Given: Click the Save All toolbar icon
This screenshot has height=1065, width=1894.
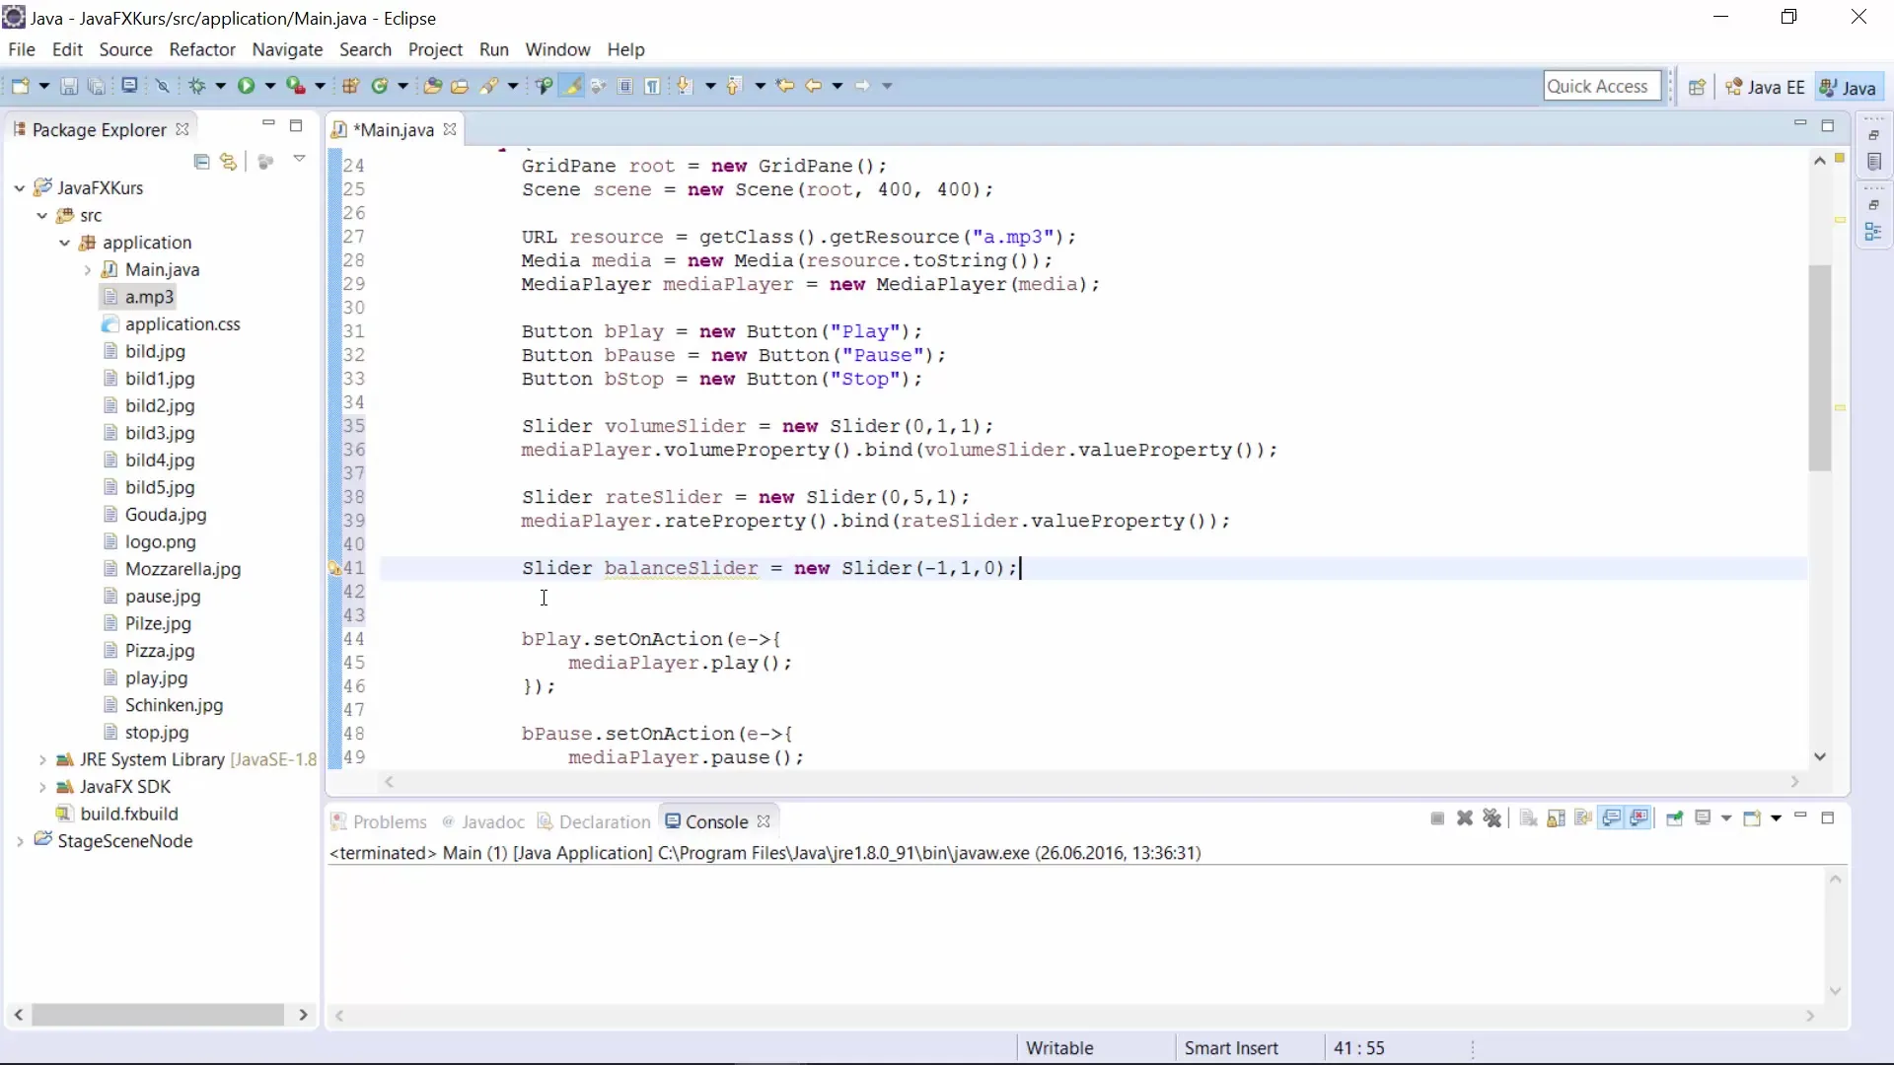Looking at the screenshot, I should click(96, 86).
